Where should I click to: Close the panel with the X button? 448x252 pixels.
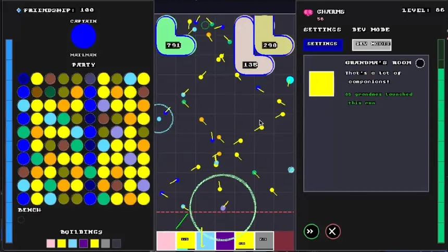tap(332, 231)
